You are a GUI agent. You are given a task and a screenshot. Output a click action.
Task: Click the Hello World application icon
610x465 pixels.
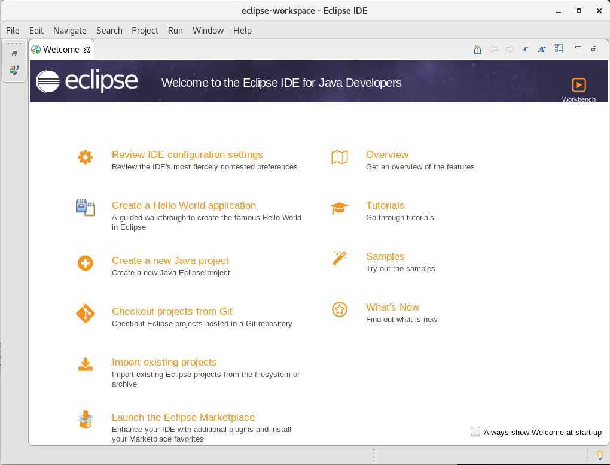85,208
